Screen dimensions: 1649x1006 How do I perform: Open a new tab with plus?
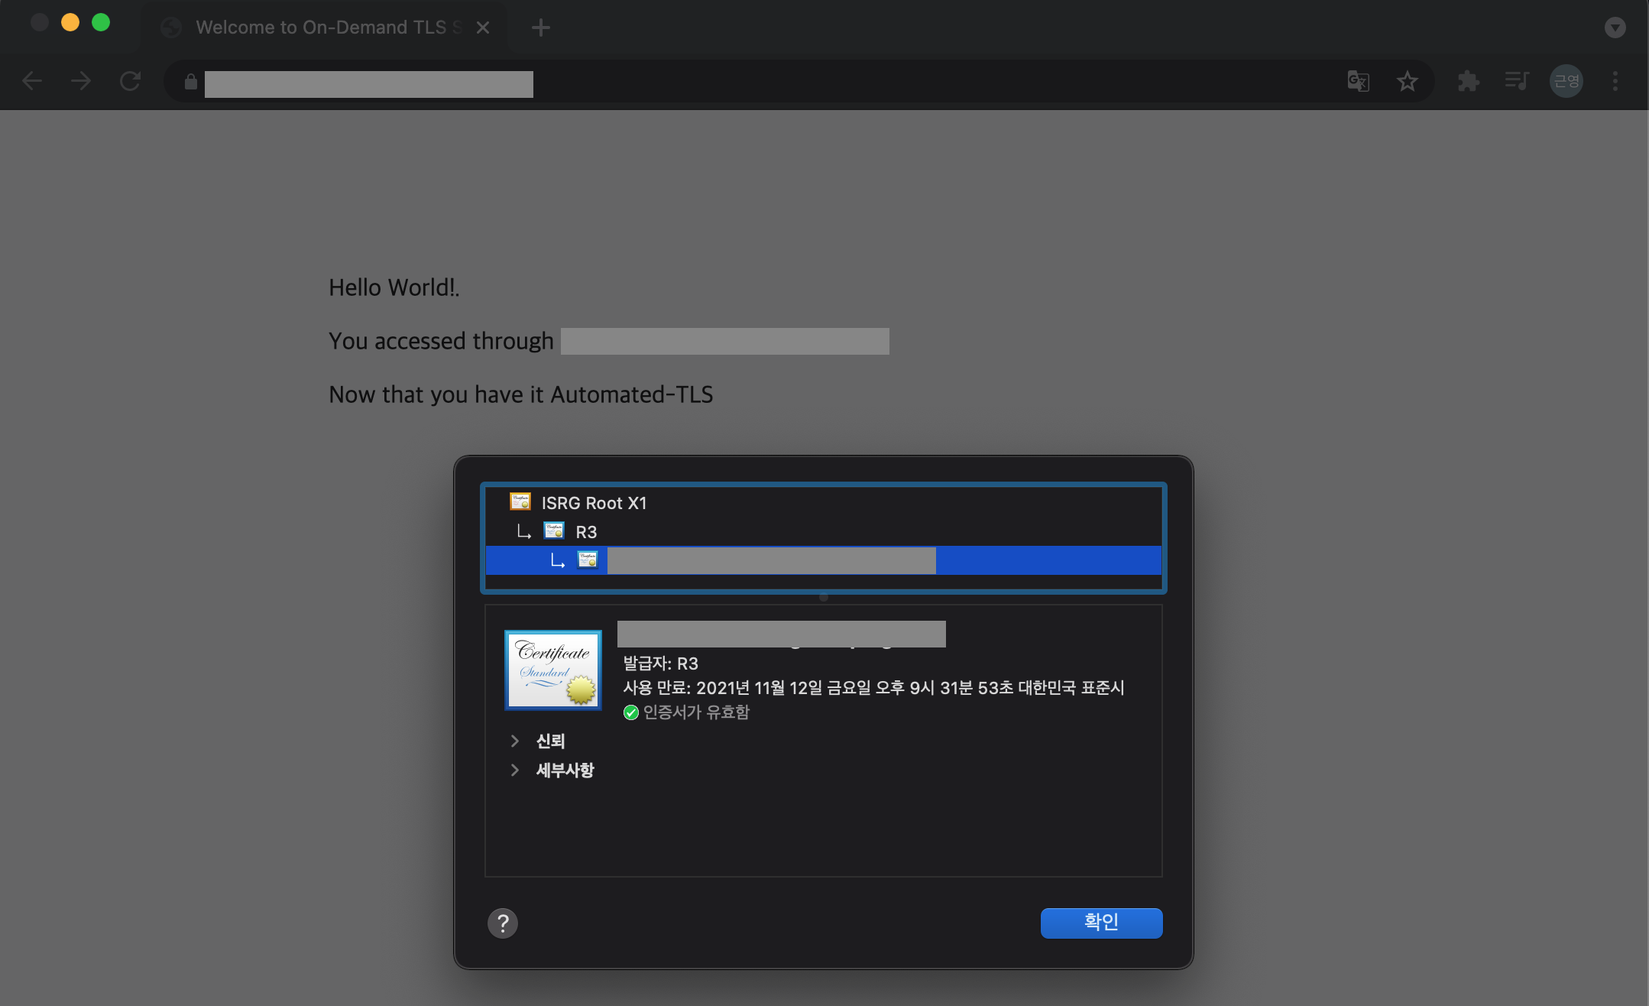coord(540,28)
